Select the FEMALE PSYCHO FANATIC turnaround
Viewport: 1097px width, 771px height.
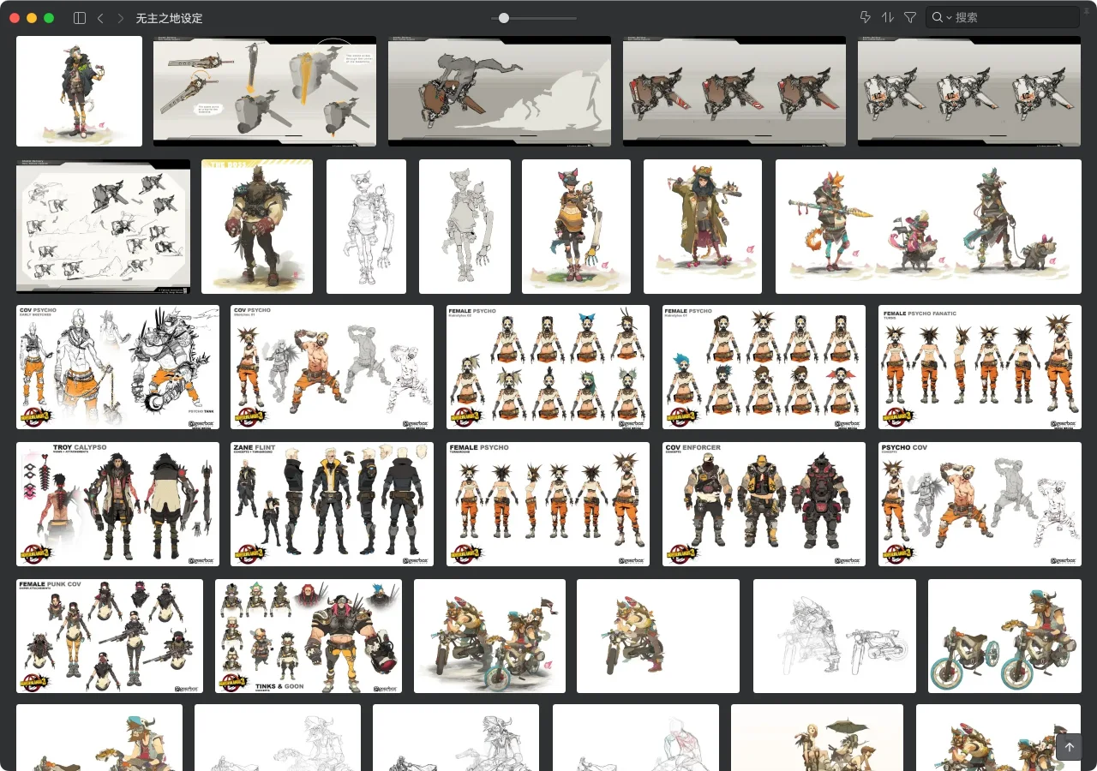coord(980,367)
